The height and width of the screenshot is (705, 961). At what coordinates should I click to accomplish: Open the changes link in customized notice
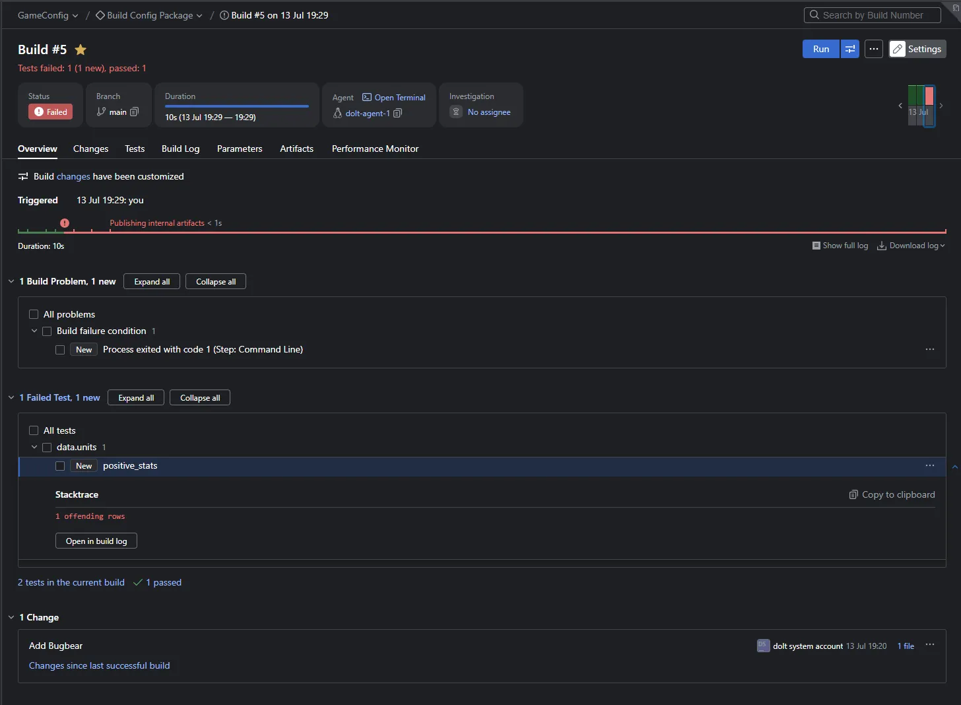pyautogui.click(x=73, y=176)
